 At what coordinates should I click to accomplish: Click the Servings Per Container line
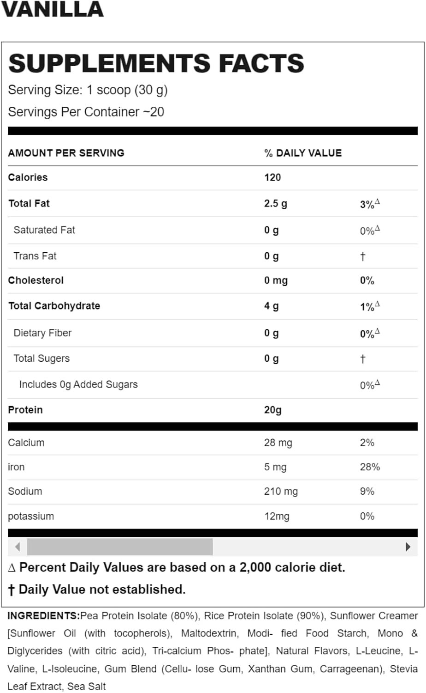86,112
